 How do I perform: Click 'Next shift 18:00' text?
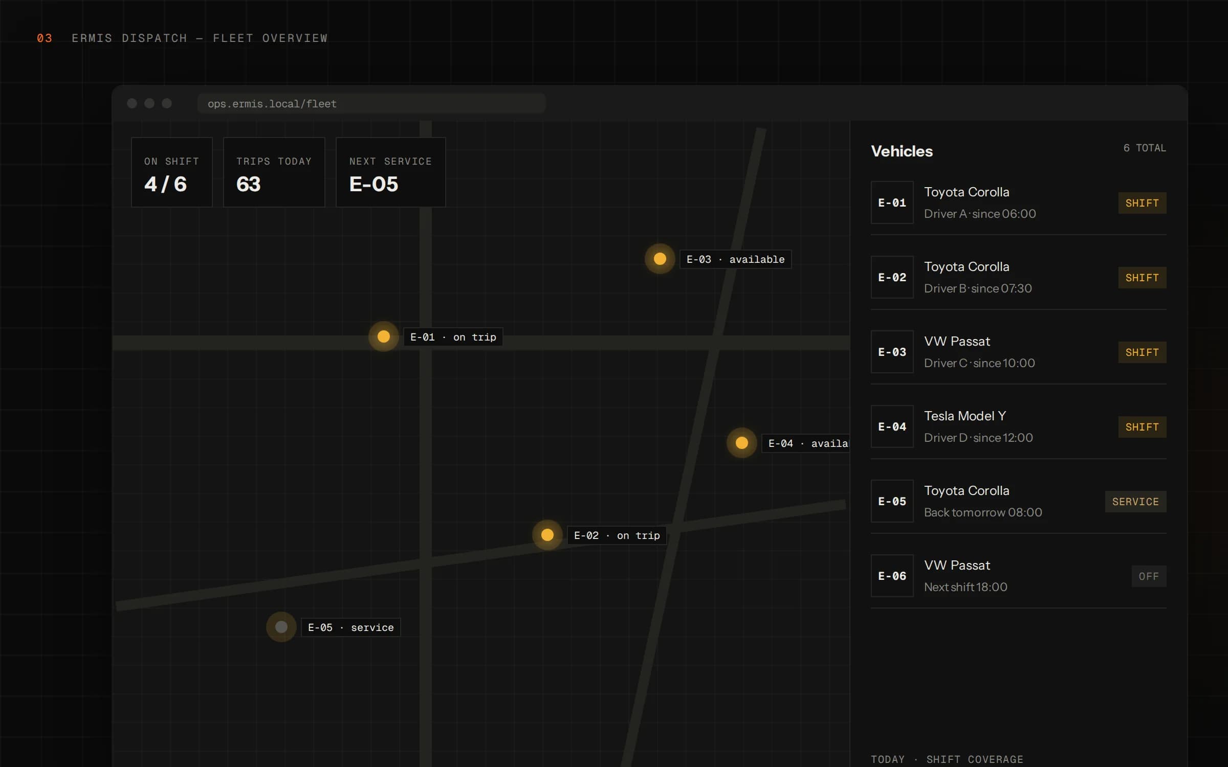pyautogui.click(x=966, y=587)
